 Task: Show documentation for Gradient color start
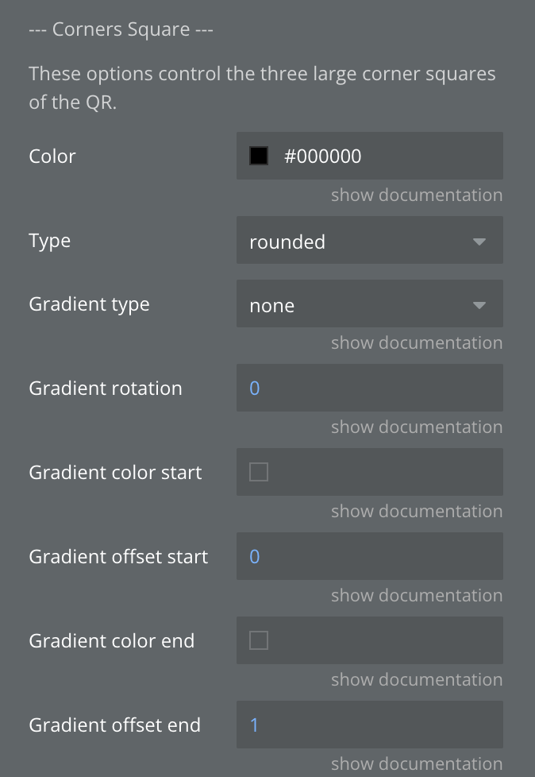coord(416,512)
